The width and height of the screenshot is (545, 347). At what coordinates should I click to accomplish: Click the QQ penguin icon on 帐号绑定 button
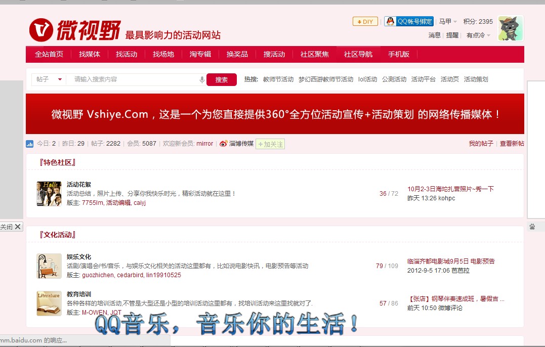391,21
